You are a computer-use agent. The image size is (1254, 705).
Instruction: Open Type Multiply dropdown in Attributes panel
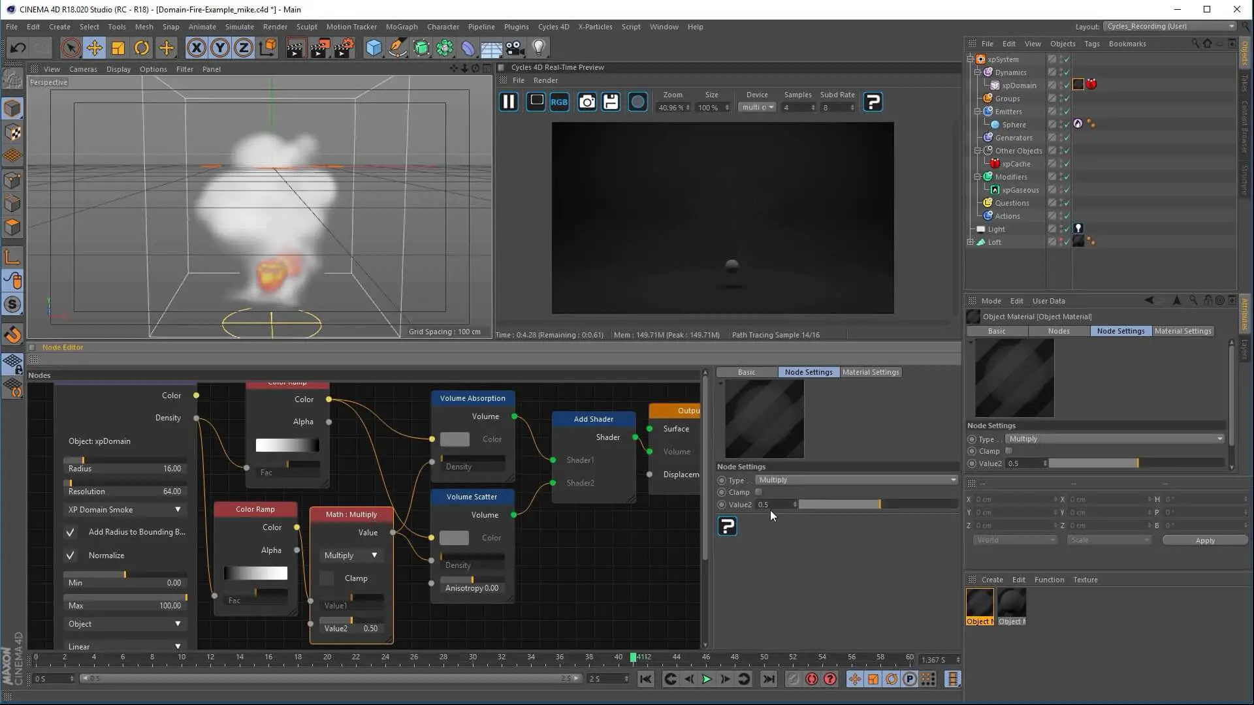[1115, 439]
